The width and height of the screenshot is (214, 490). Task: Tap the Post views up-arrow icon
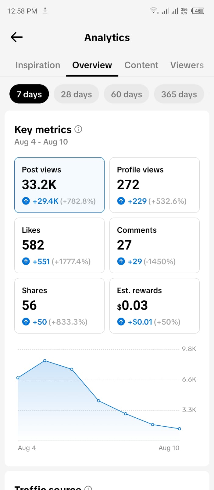26,201
